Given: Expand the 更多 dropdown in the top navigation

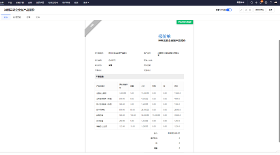Looking at the screenshot, I should pyautogui.click(x=86, y=3).
